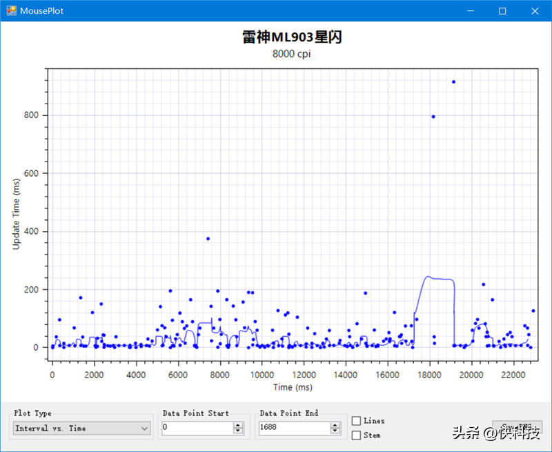552x452 pixels.
Task: Click the "Data Point End" label
Action: (289, 413)
